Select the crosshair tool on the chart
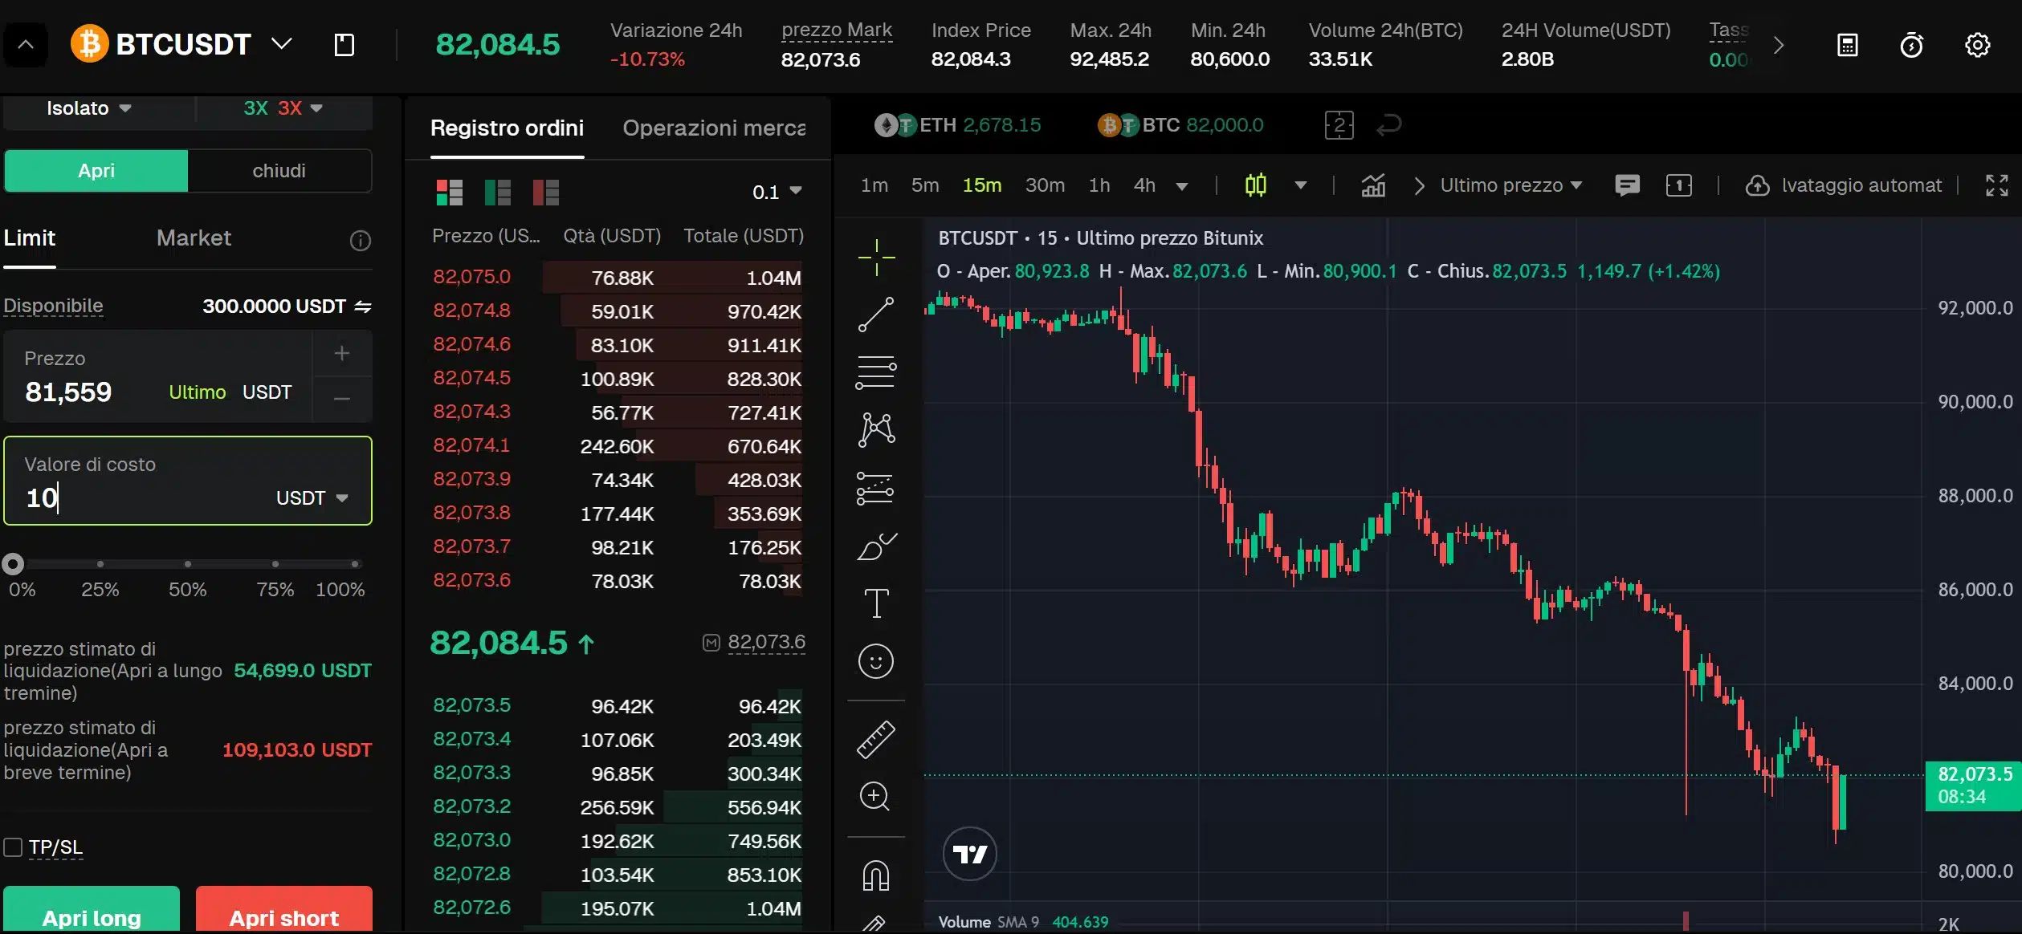2022x934 pixels. coord(875,257)
